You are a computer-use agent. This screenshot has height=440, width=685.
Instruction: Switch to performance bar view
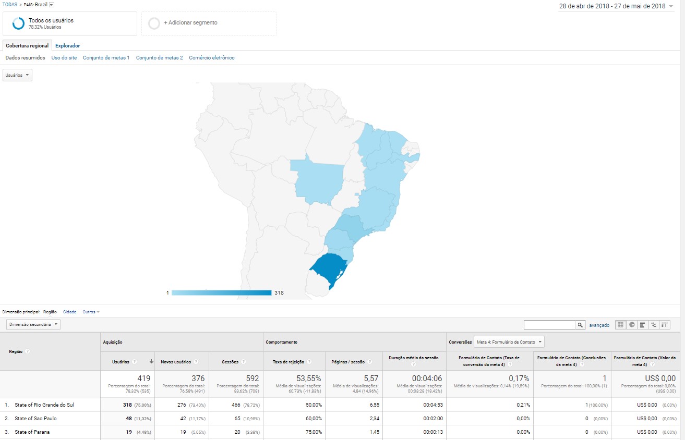(643, 325)
